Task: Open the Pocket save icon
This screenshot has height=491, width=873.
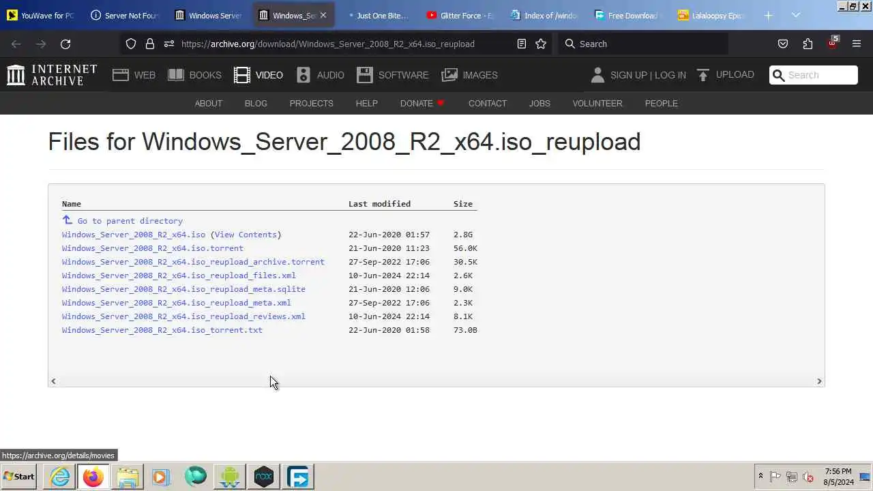Action: pyautogui.click(x=783, y=44)
